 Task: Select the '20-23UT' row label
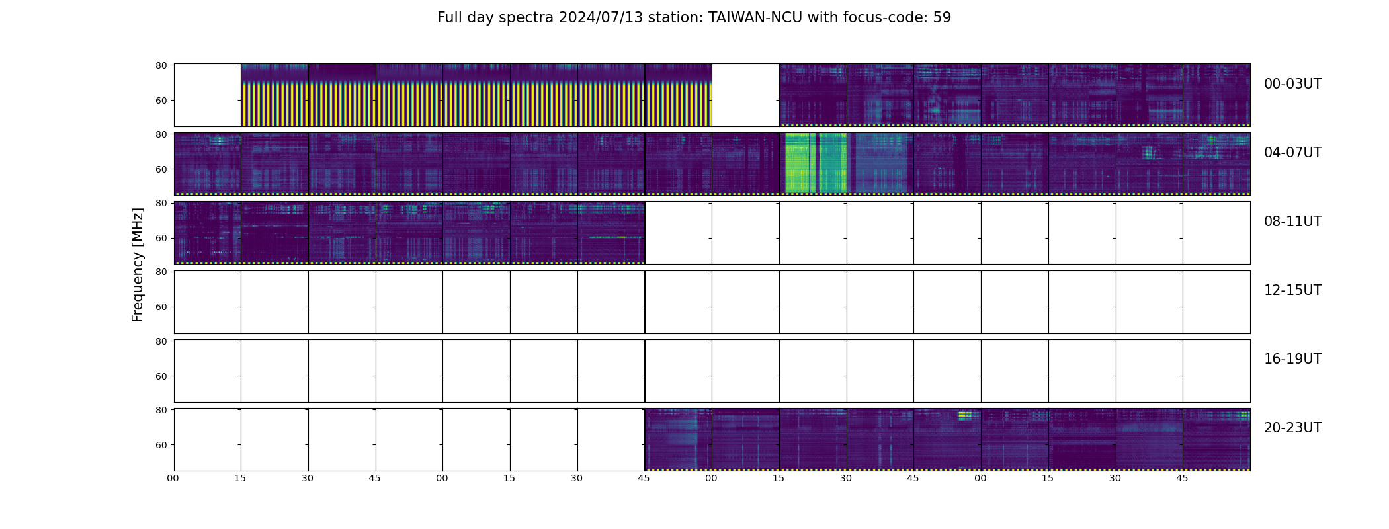(x=1292, y=428)
